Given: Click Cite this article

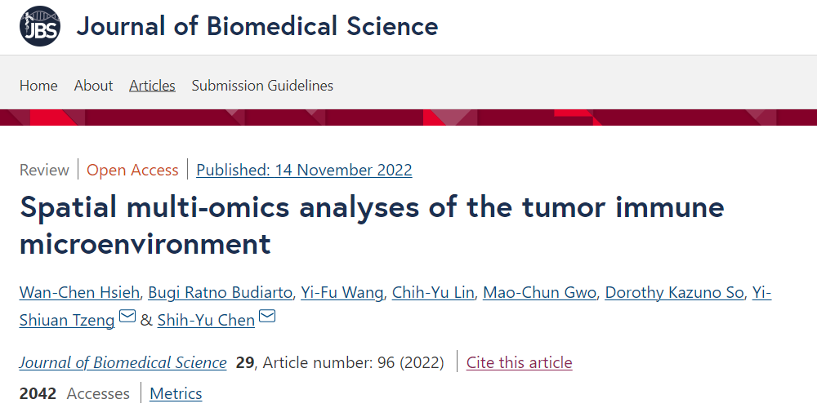Looking at the screenshot, I should point(519,362).
